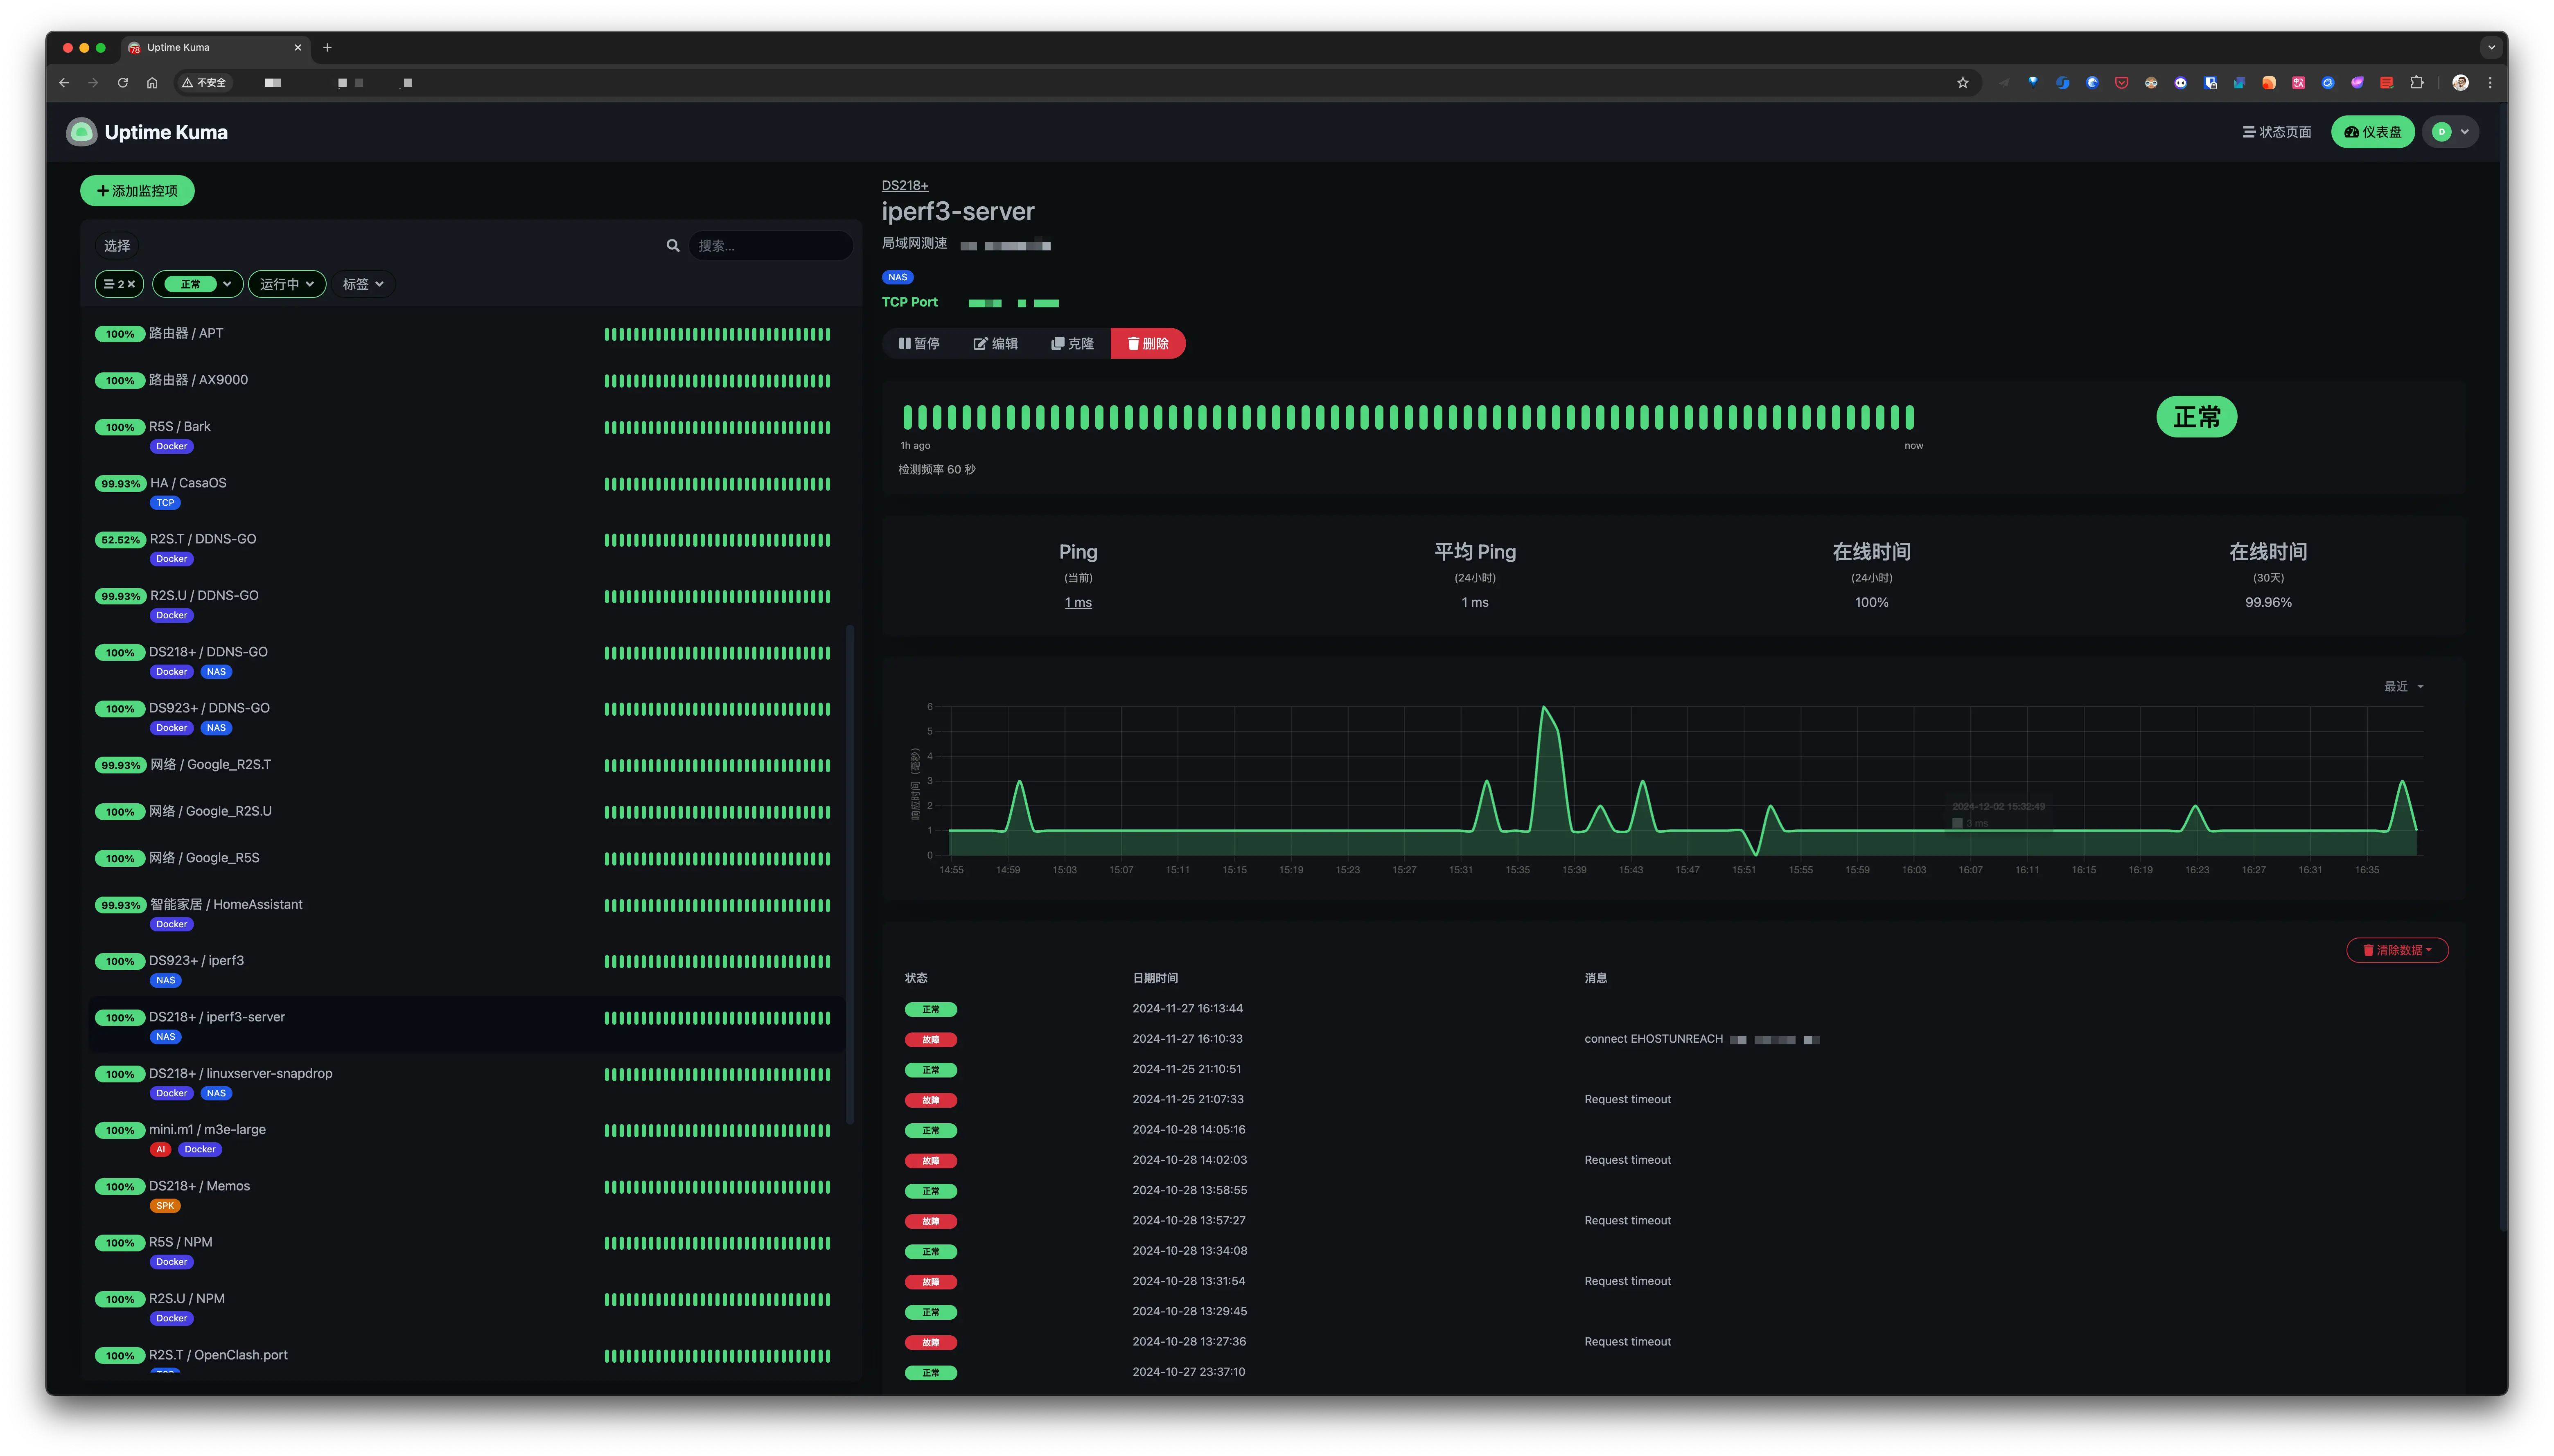
Task: Click the search magnifier icon
Action: 673,245
